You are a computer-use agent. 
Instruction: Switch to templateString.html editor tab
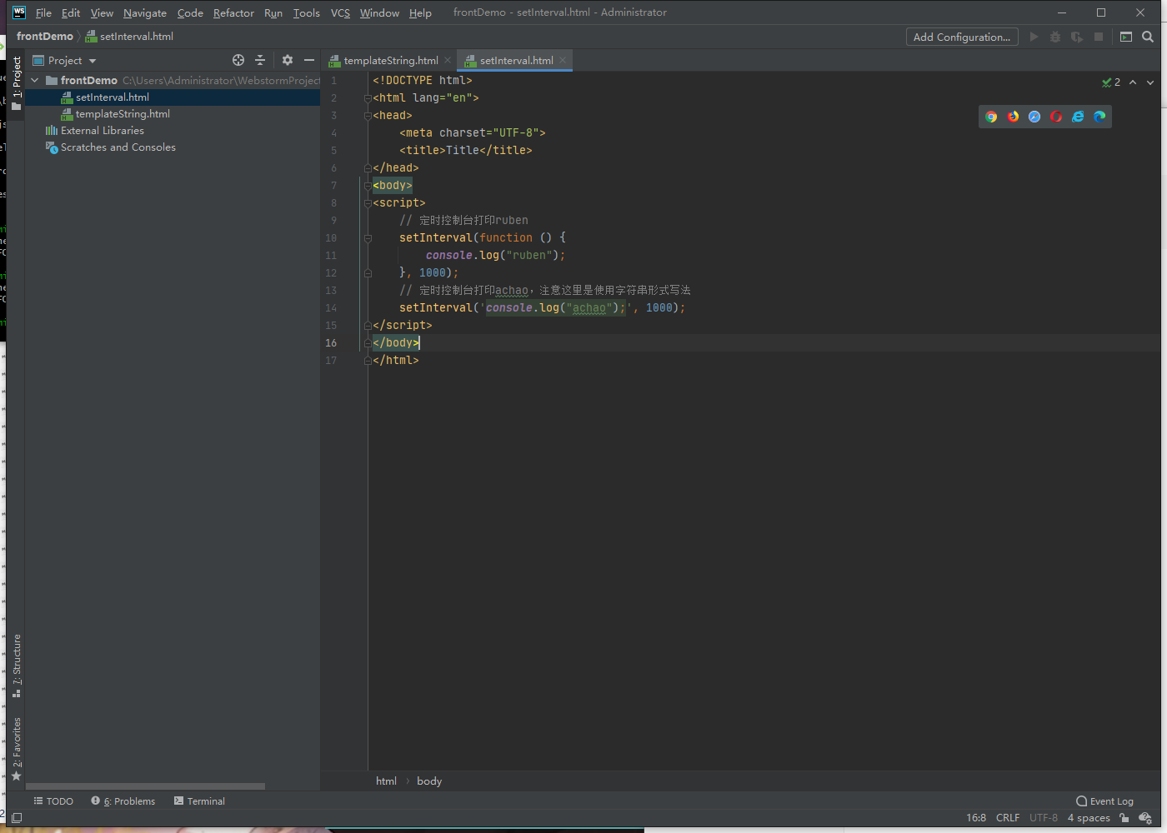pos(390,61)
